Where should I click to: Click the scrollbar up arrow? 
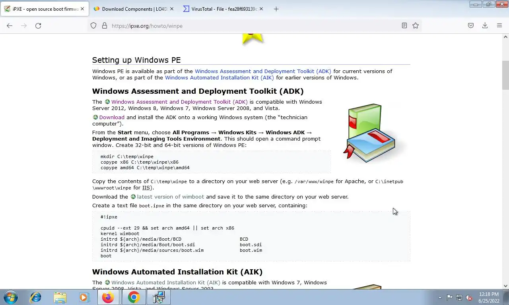pyautogui.click(x=505, y=37)
